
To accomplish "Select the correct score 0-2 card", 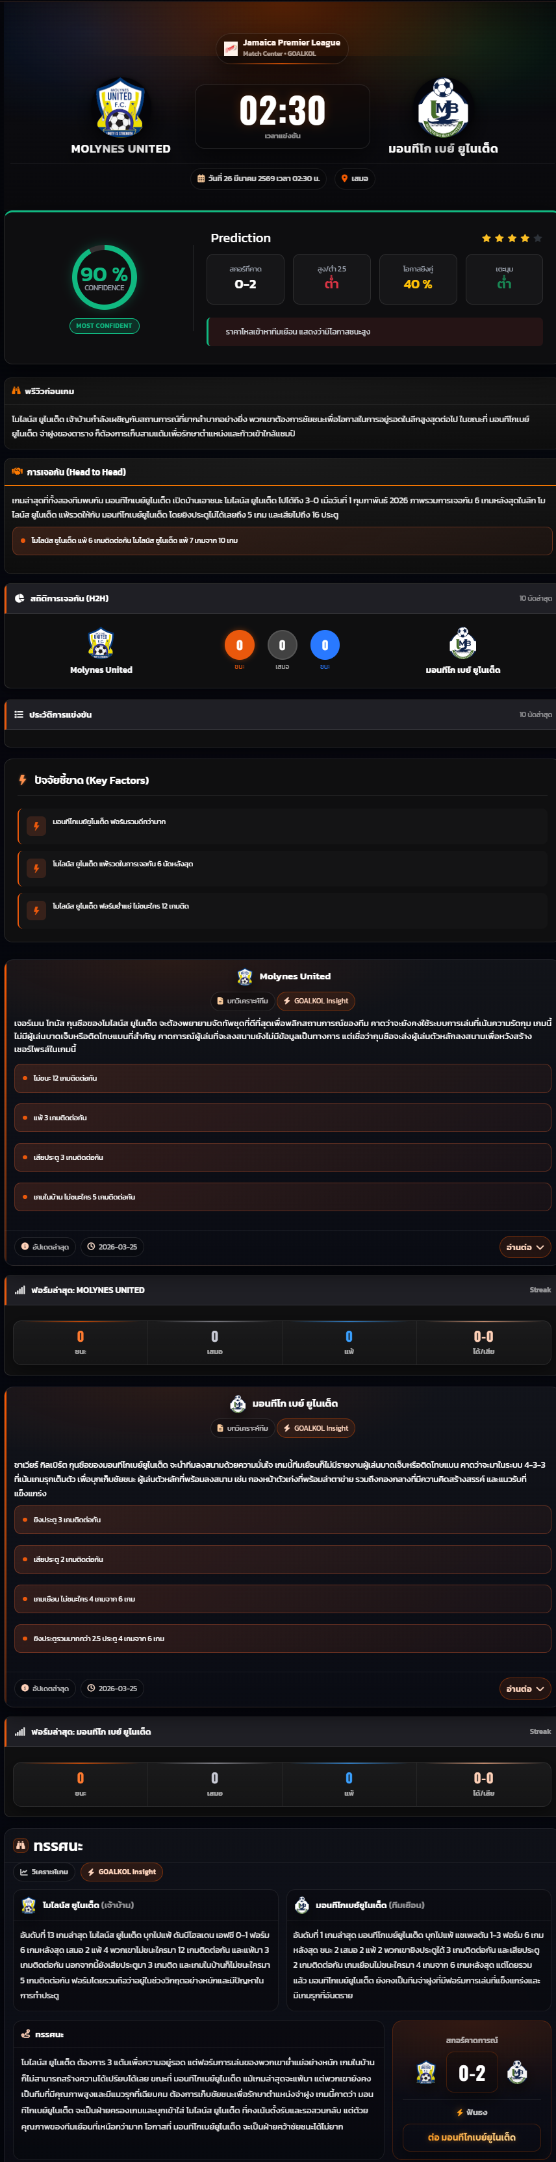I will pyautogui.click(x=246, y=279).
